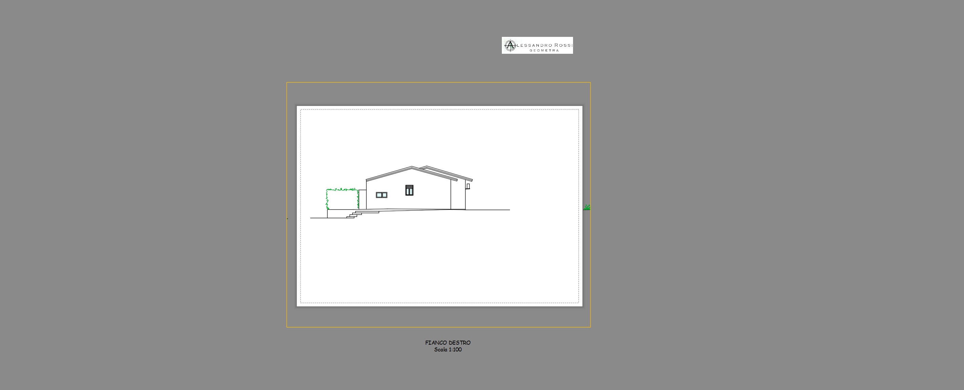
Task: Click the Scala 1:100 scale label
Action: pos(448,350)
